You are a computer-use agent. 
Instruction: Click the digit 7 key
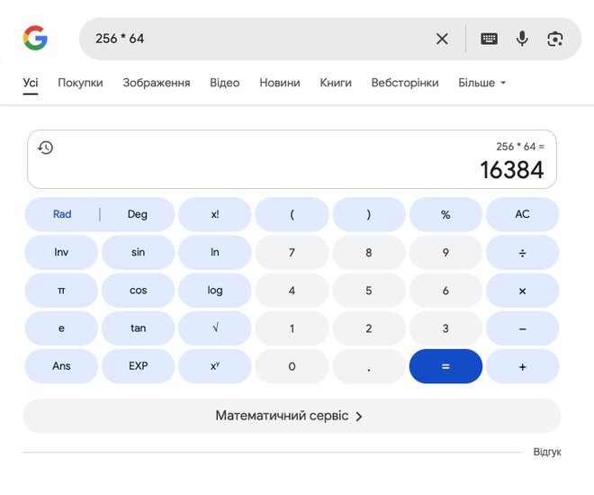[x=292, y=252]
